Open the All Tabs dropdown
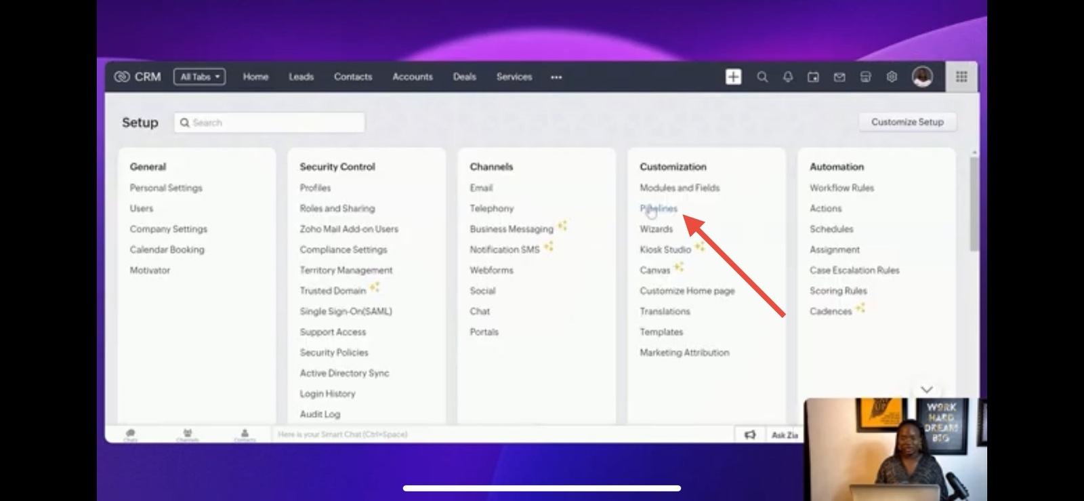Screen dimensions: 1084x501 point(199,77)
